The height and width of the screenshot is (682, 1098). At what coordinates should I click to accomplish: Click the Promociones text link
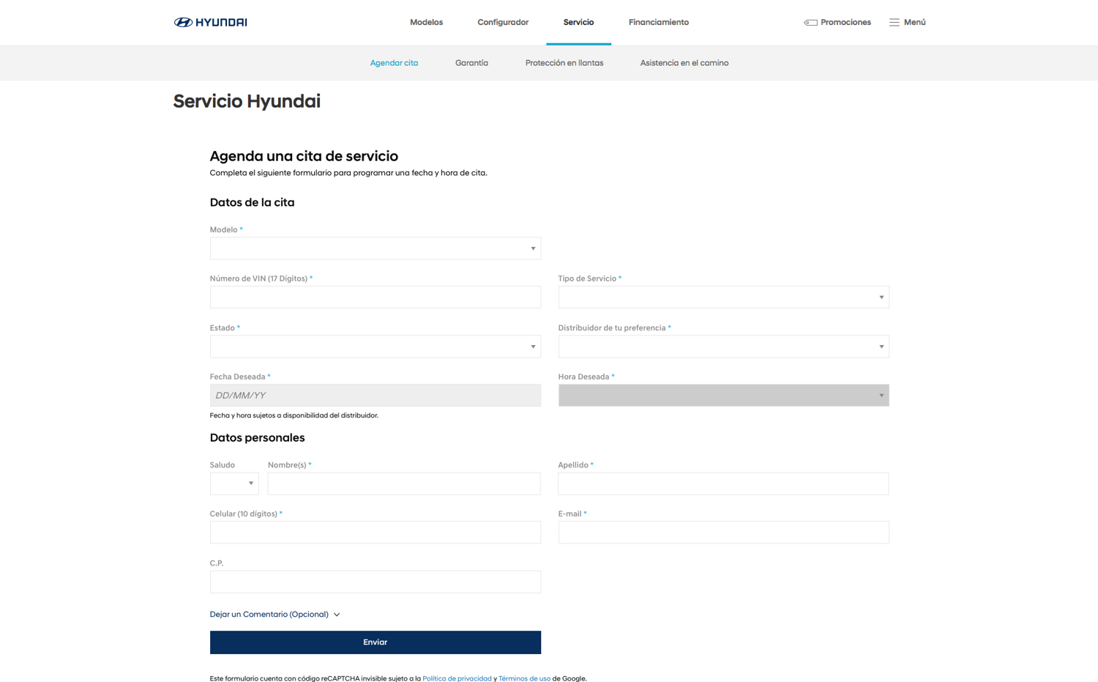pyautogui.click(x=845, y=23)
